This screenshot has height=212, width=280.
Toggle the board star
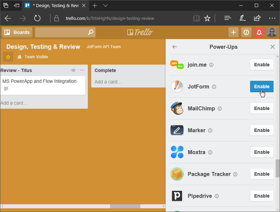click(8, 57)
